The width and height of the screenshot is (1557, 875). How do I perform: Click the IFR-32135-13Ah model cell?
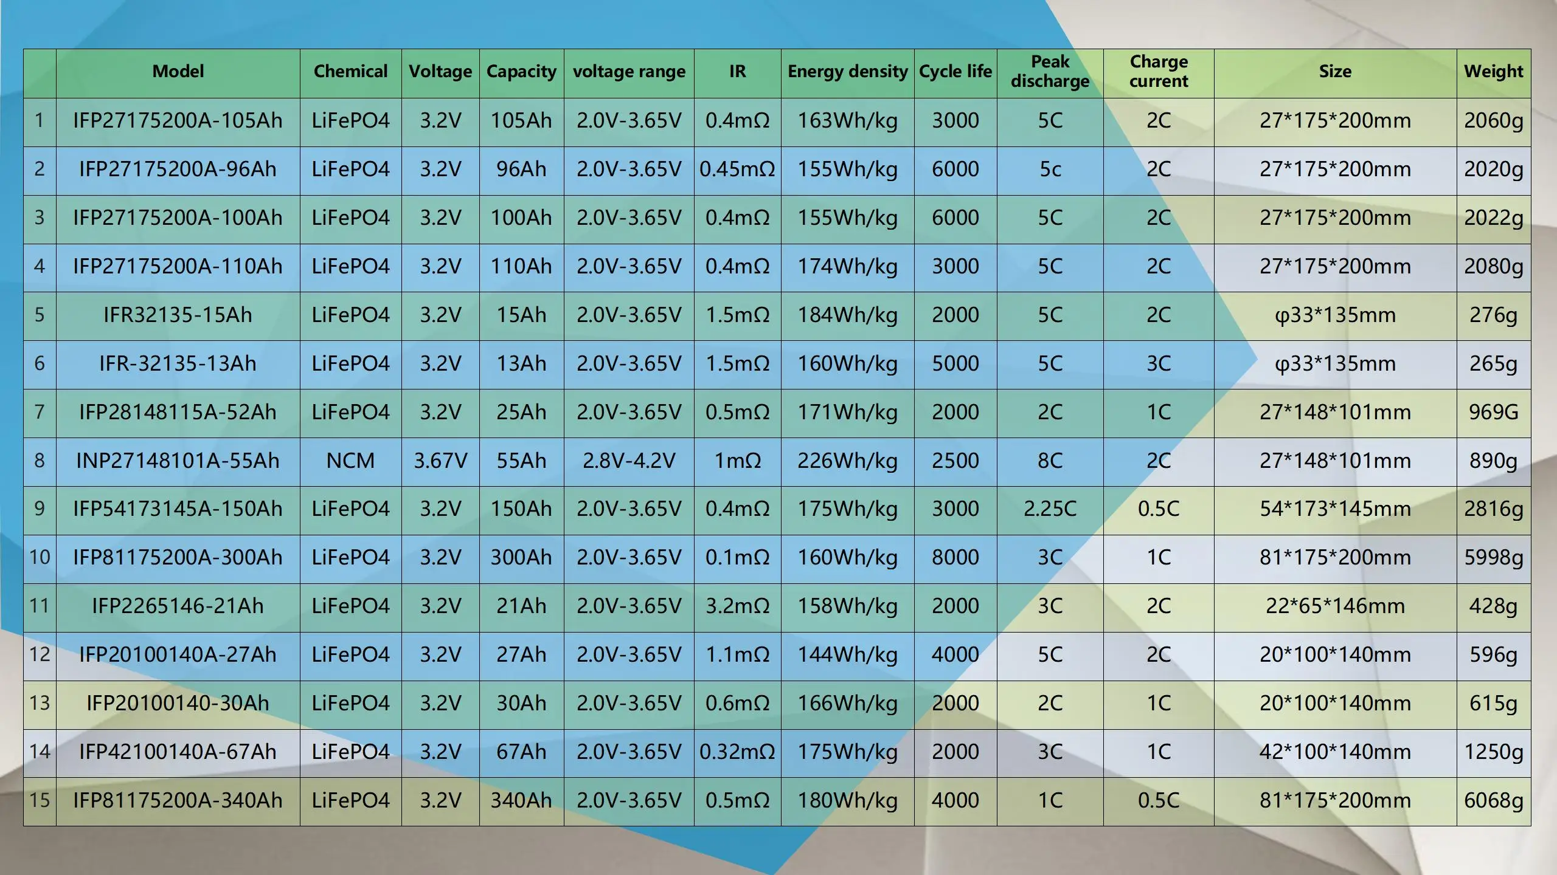pos(178,363)
